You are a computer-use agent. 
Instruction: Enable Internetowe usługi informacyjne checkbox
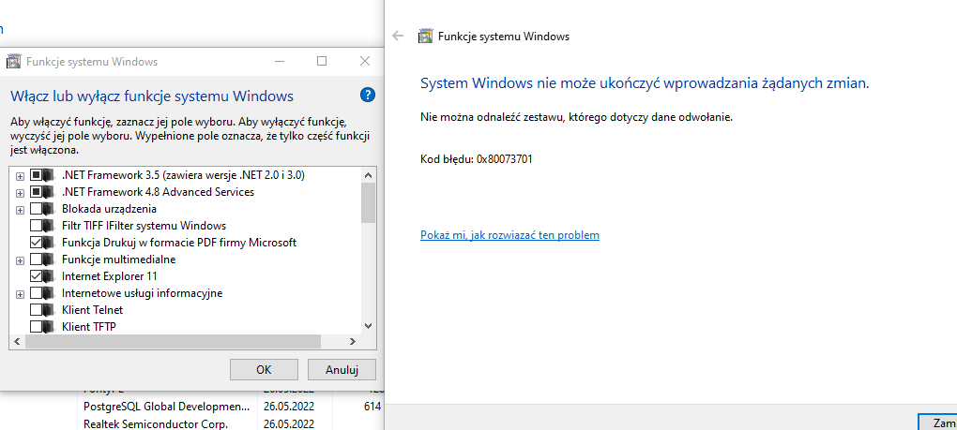coord(36,293)
